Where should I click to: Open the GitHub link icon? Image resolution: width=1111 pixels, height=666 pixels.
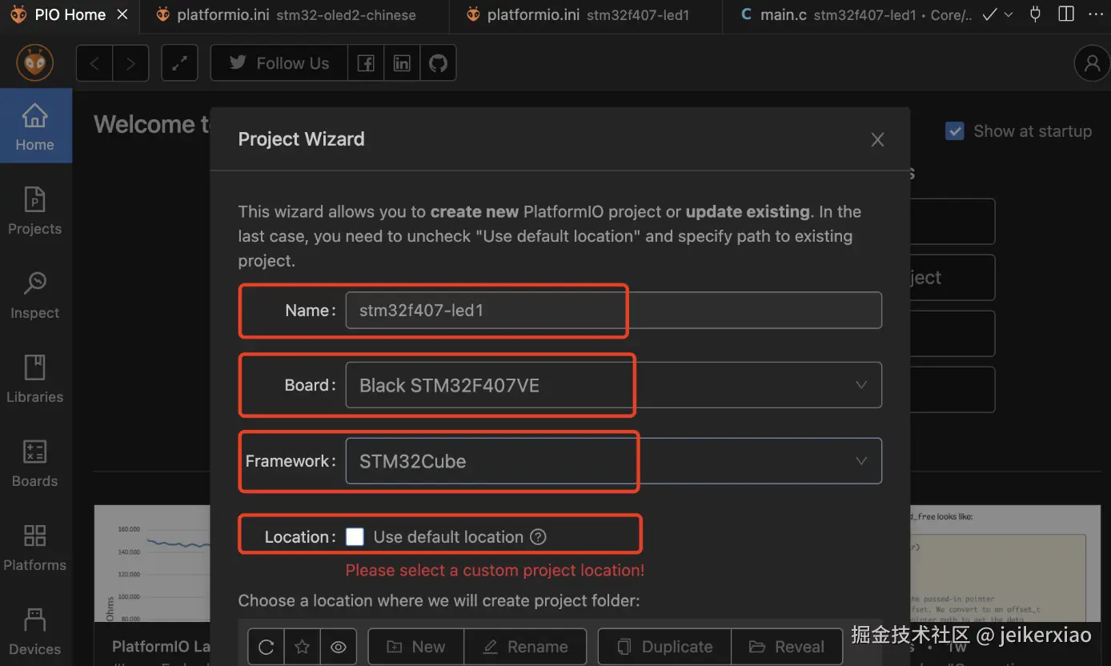438,63
